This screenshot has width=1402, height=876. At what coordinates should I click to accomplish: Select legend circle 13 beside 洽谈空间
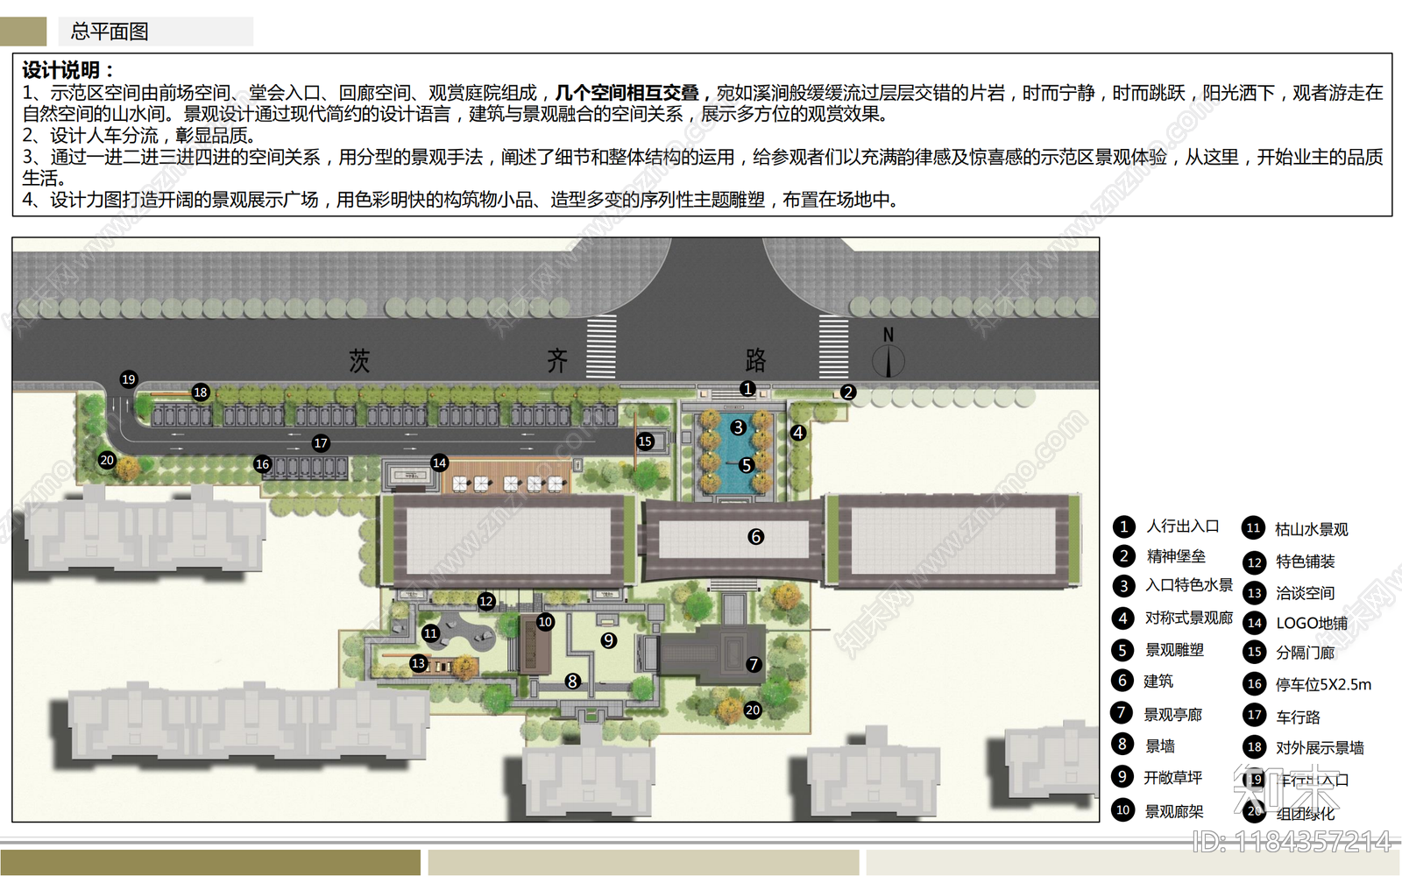1254,593
